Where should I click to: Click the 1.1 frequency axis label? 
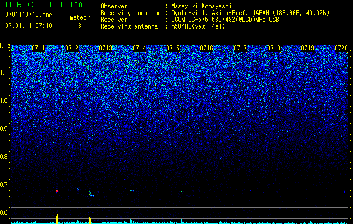5,73
